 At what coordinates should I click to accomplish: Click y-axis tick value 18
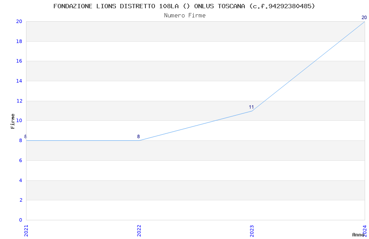[x=19, y=41]
